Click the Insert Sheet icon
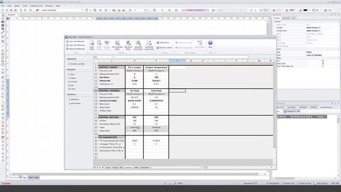Screen dimensions: 341x192 (x=92, y=45)
